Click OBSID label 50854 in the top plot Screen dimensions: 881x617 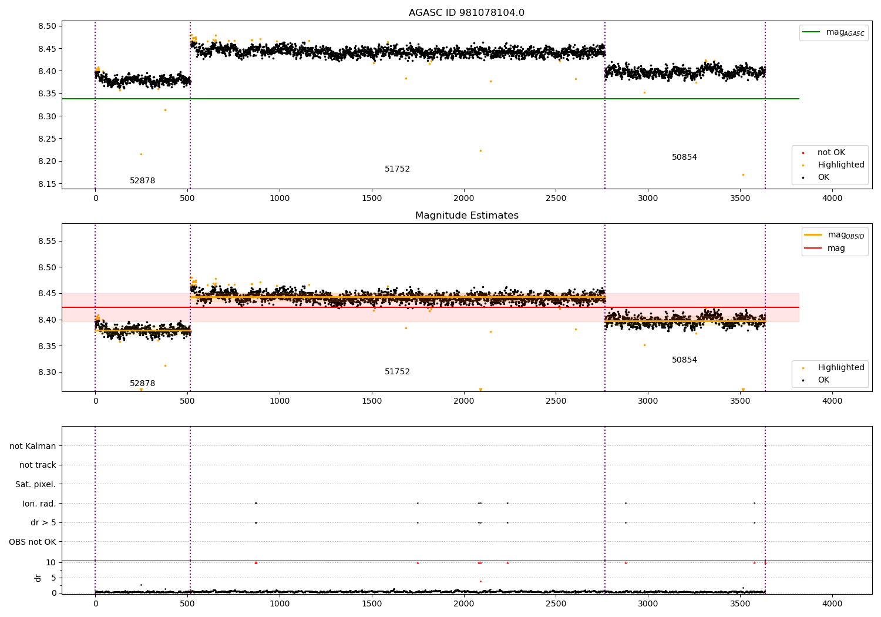685,157
